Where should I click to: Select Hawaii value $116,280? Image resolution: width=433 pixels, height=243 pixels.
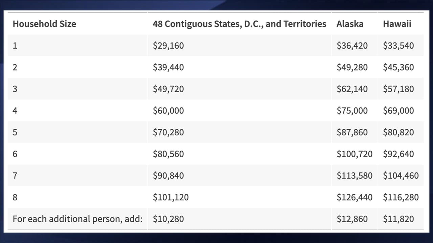401,197
